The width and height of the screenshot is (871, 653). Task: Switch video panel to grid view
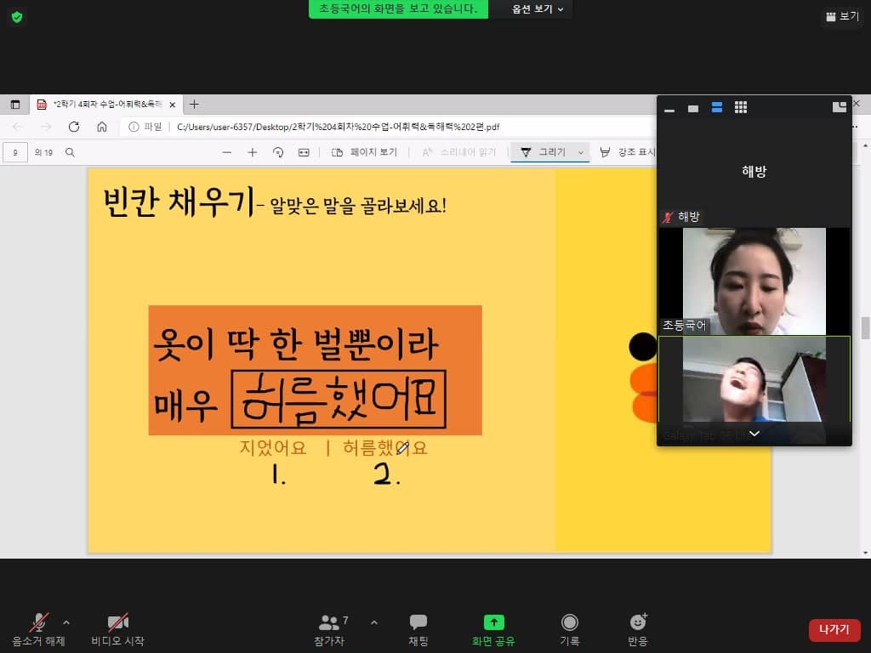coord(741,108)
